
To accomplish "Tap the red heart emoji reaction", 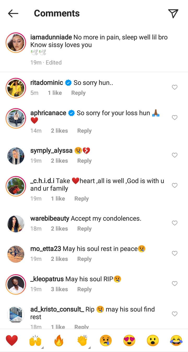I will [12, 341].
